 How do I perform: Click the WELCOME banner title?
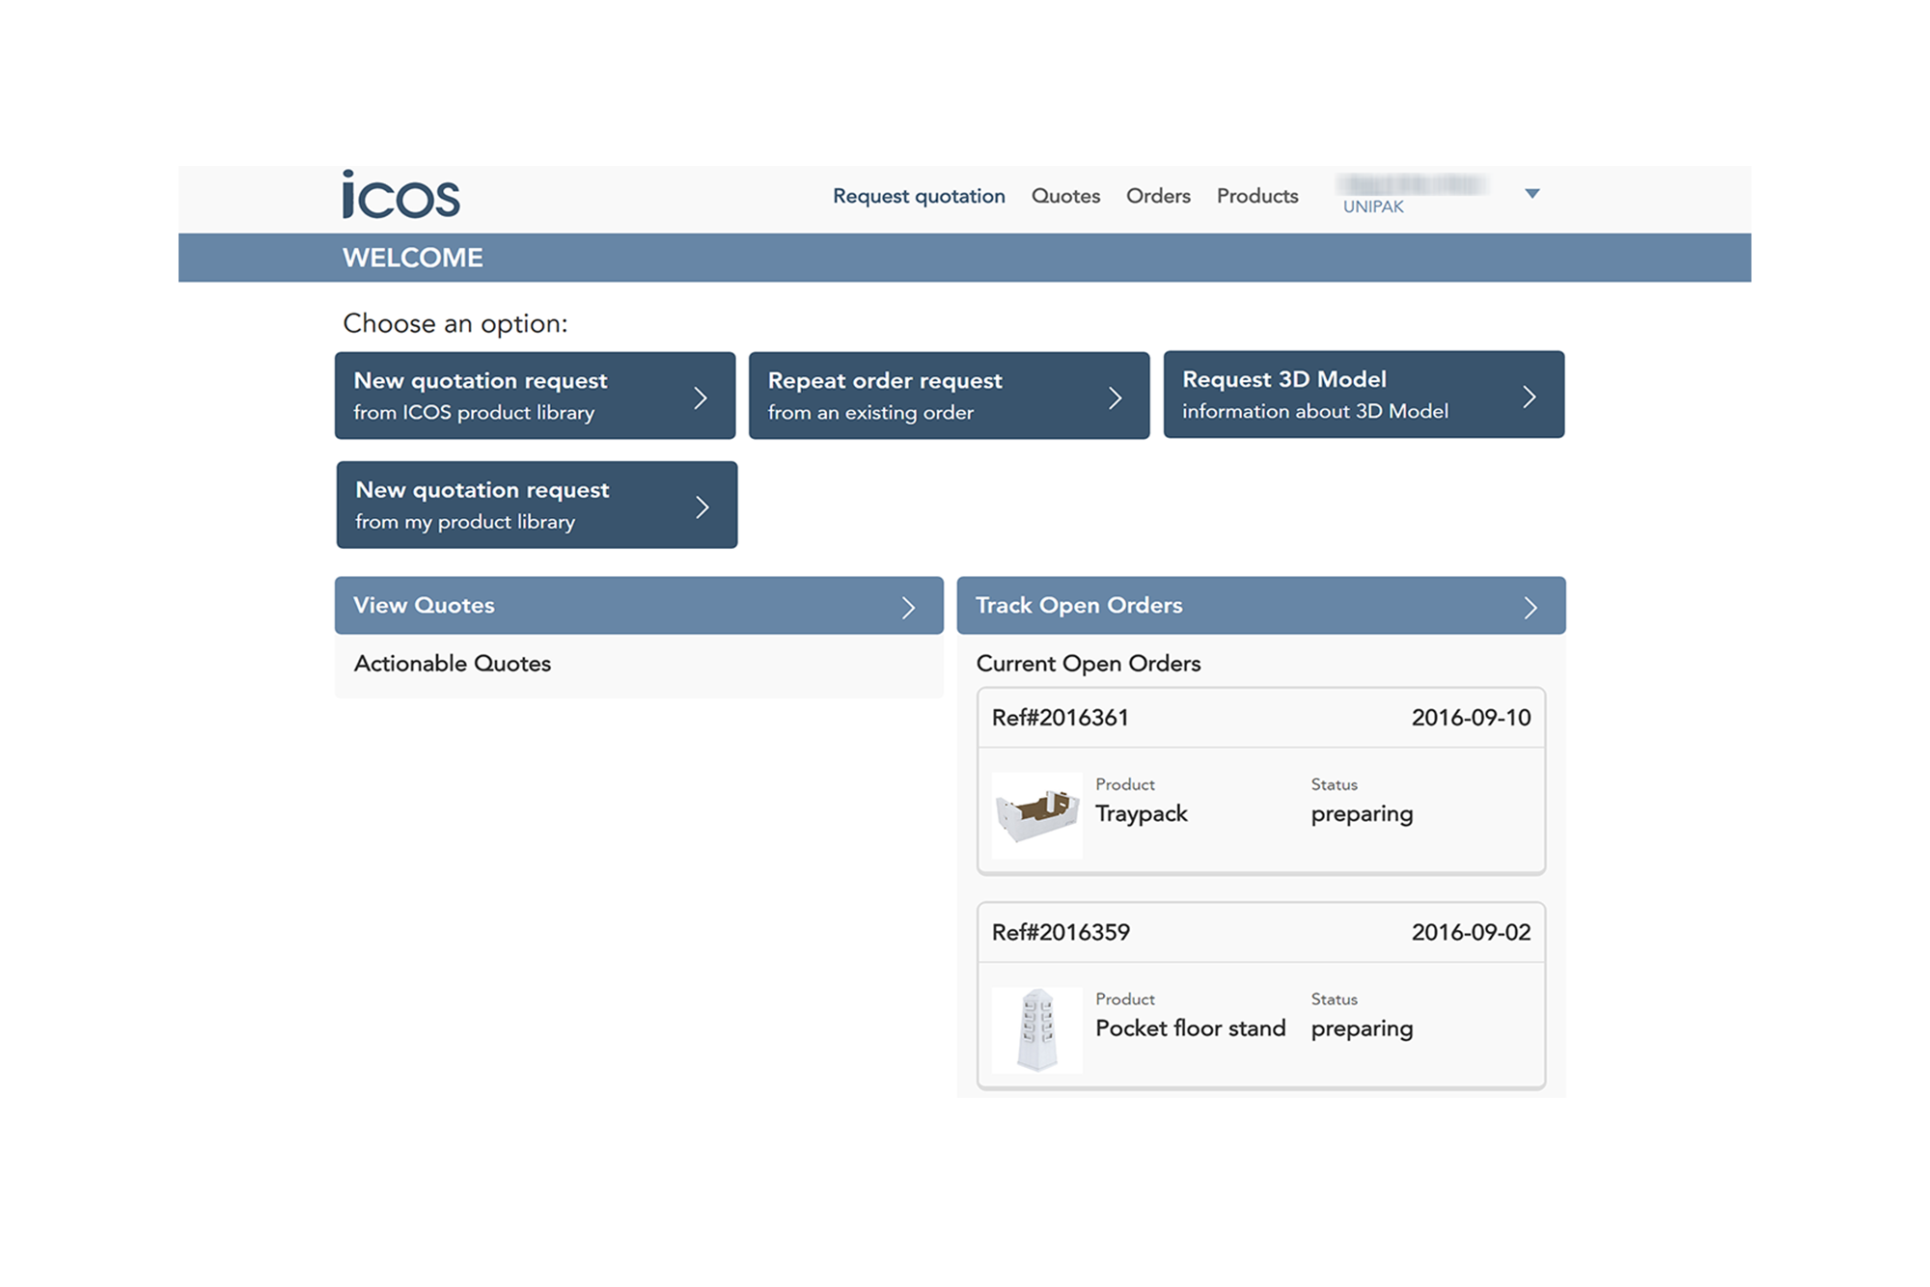[413, 258]
